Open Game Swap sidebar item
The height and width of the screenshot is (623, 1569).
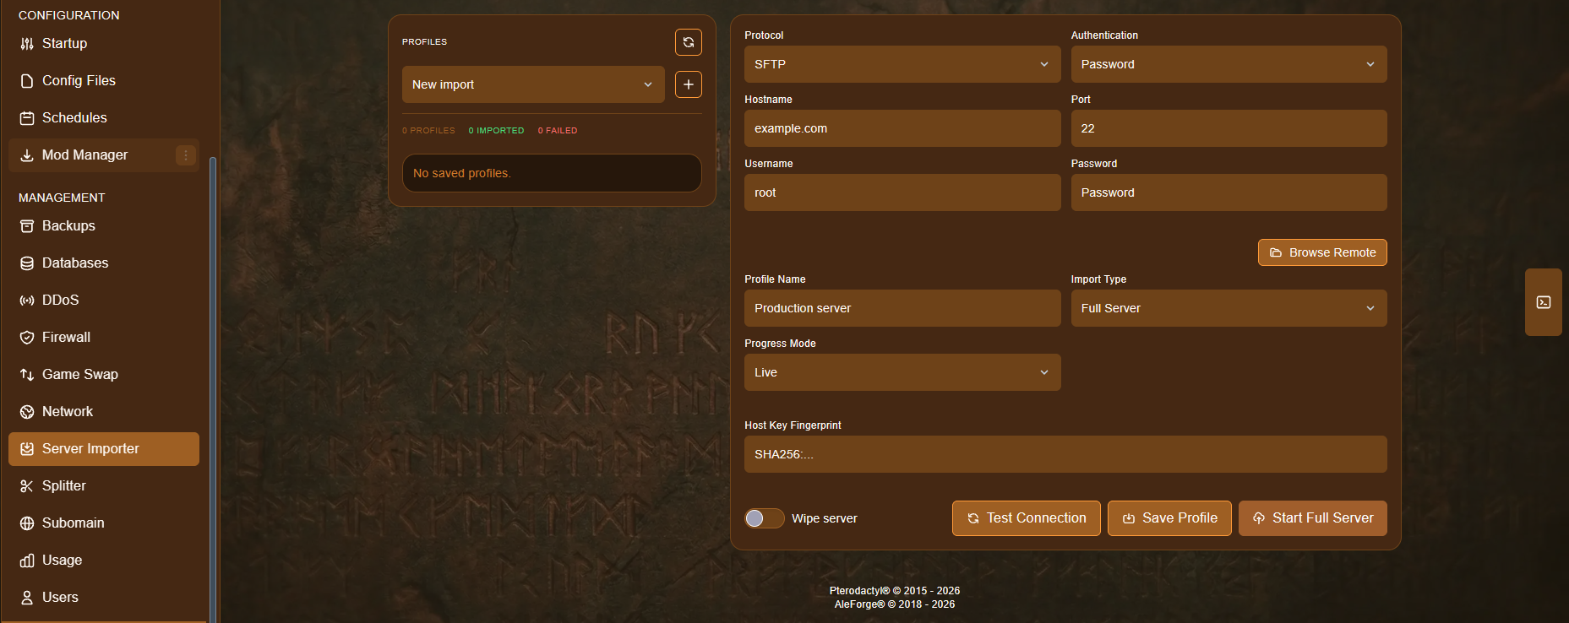click(104, 375)
